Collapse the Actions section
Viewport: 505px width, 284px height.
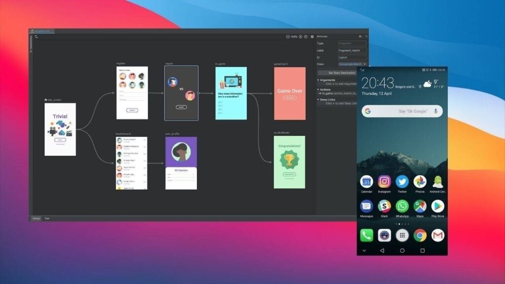(x=318, y=89)
